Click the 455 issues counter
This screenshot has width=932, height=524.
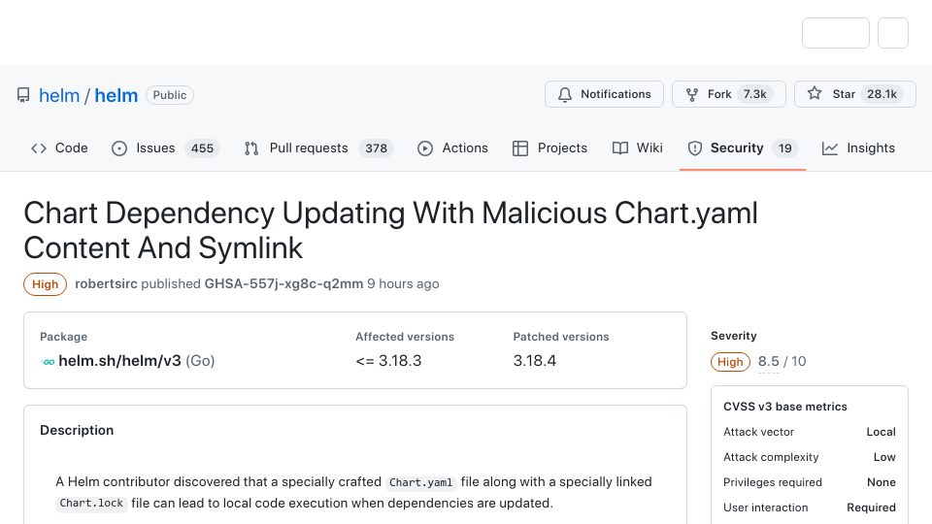(202, 148)
